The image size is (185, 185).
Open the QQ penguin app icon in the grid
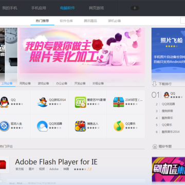(4, 102)
